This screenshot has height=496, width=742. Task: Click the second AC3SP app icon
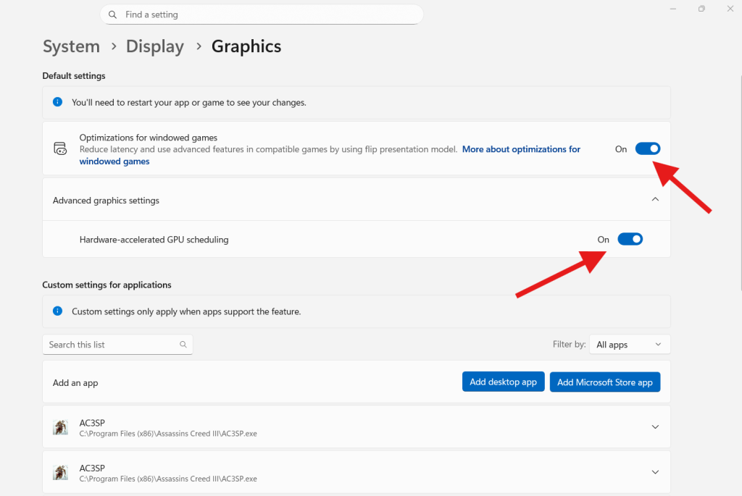[60, 473]
